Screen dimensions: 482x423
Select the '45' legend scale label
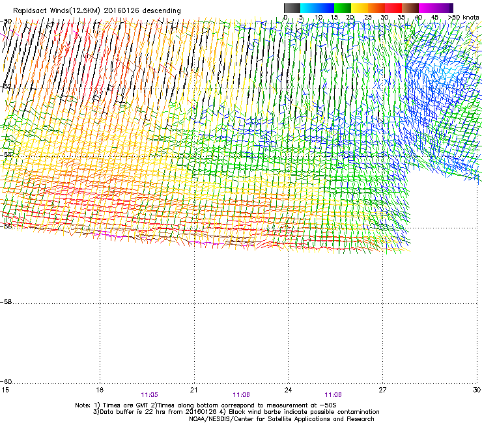pos(434,17)
